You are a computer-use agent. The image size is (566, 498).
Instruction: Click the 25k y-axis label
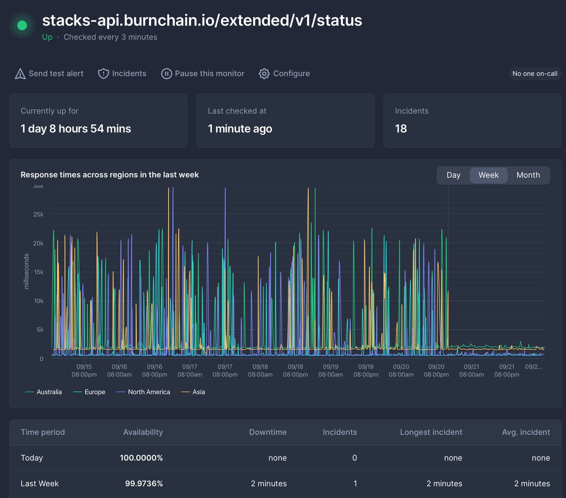[x=38, y=214]
